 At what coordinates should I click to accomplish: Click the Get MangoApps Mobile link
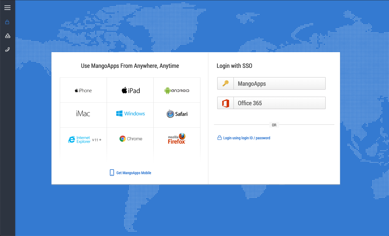134,173
